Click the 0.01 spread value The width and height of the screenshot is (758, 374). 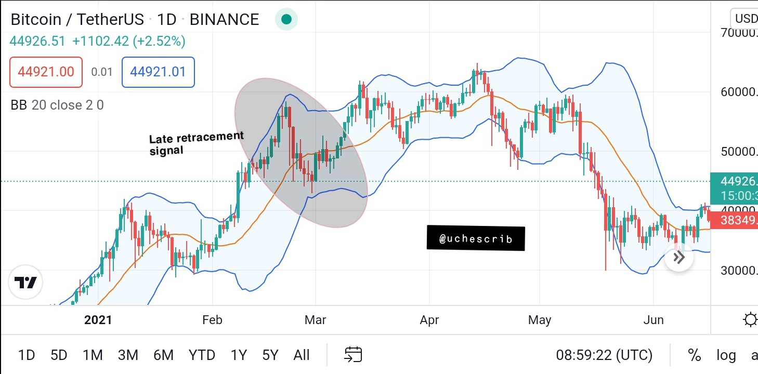[102, 72]
